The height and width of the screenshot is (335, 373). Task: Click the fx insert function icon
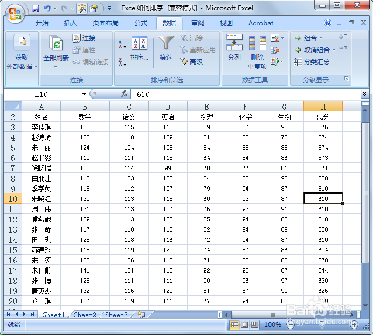pos(125,94)
